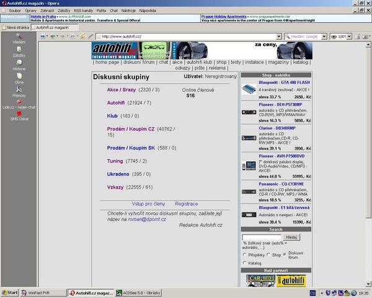
Task: Open the yellow autohifi partner banner
Action: [291, 281]
